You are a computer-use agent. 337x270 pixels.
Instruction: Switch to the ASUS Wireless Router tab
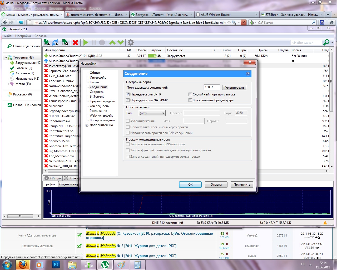pyautogui.click(x=227, y=15)
